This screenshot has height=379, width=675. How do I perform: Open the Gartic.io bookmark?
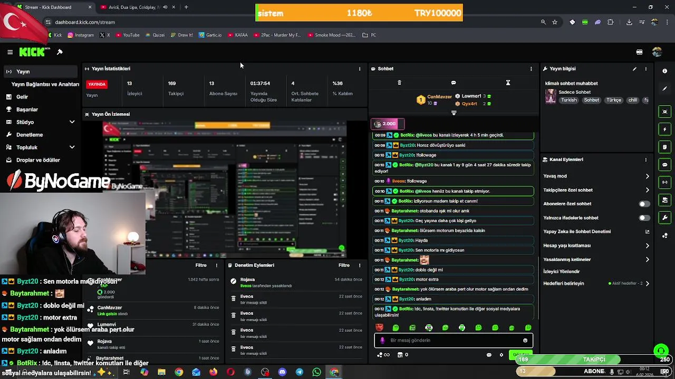210,35
